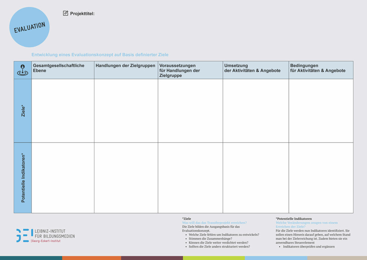Image resolution: width=367 pixels, height=260 pixels.
Task: Select the vertical Potentielle Indikatoren* row label
Action: pos(23,178)
